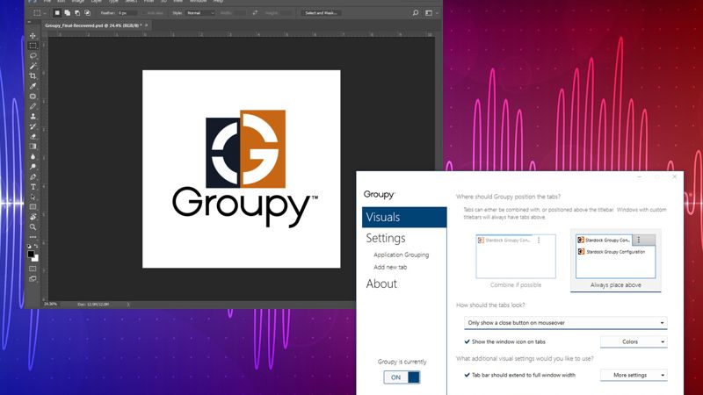703x395 pixels.
Task: Open the workspace switcher icon
Action: click(x=429, y=13)
